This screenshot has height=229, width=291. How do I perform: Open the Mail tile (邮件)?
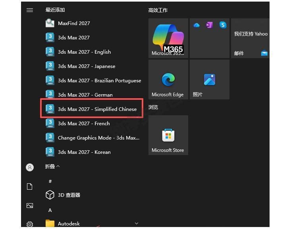[250, 38]
